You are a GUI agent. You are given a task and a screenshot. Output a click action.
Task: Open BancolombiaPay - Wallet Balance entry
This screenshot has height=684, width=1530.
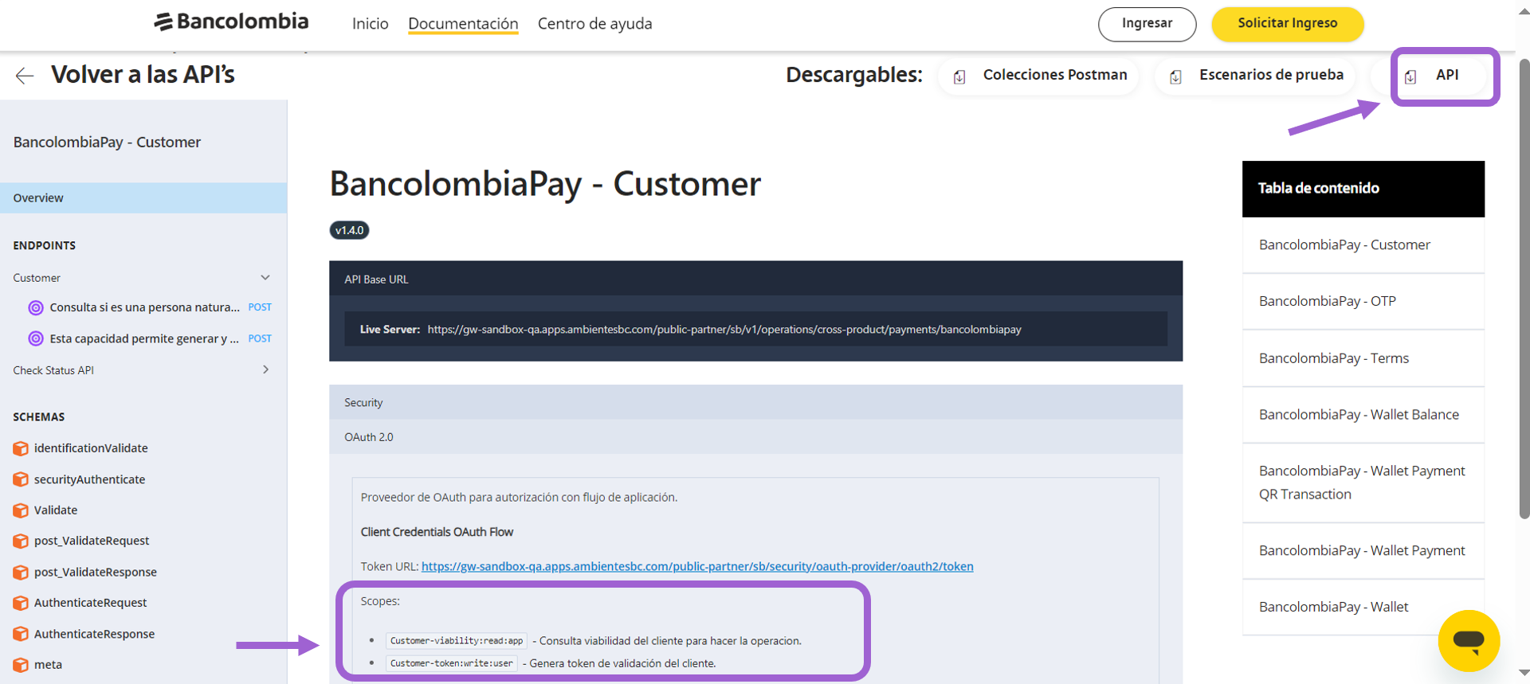[1363, 415]
